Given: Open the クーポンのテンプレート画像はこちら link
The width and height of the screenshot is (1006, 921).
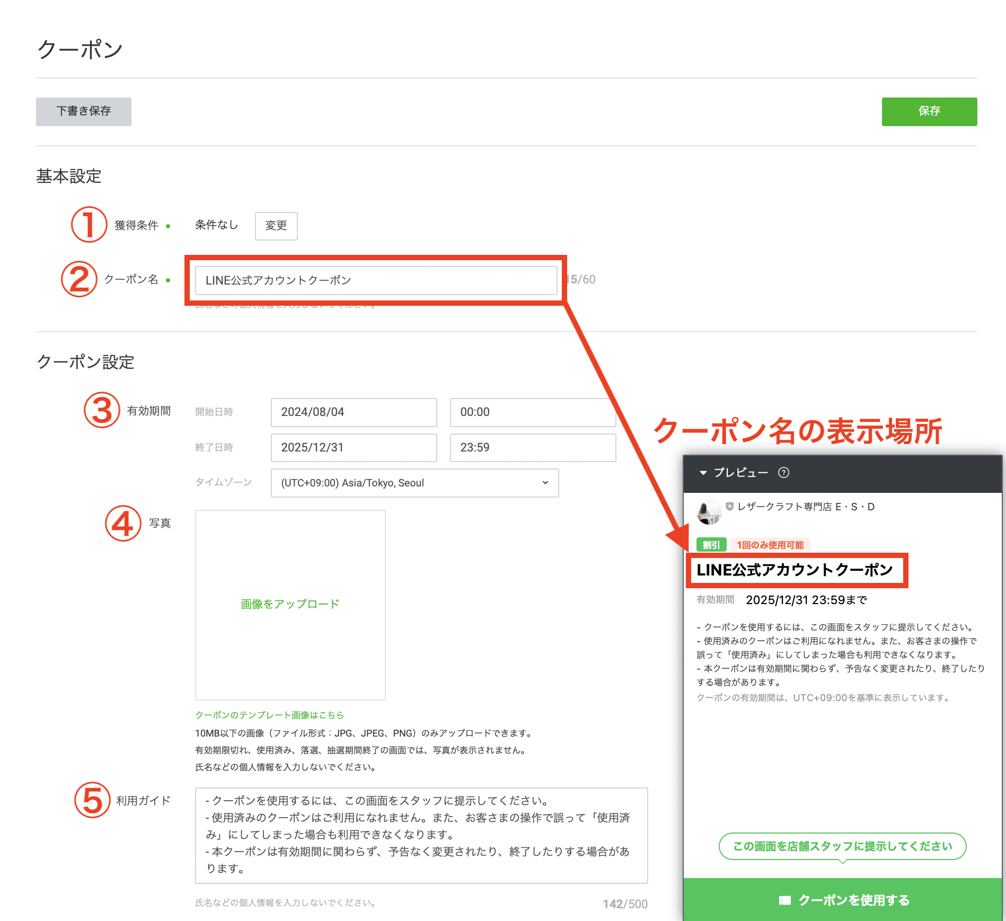Looking at the screenshot, I should point(269,715).
